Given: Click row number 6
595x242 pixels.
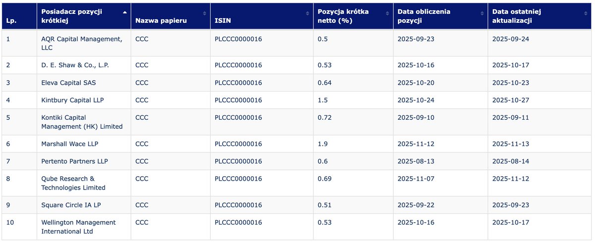Looking at the screenshot, I should pos(8,144).
